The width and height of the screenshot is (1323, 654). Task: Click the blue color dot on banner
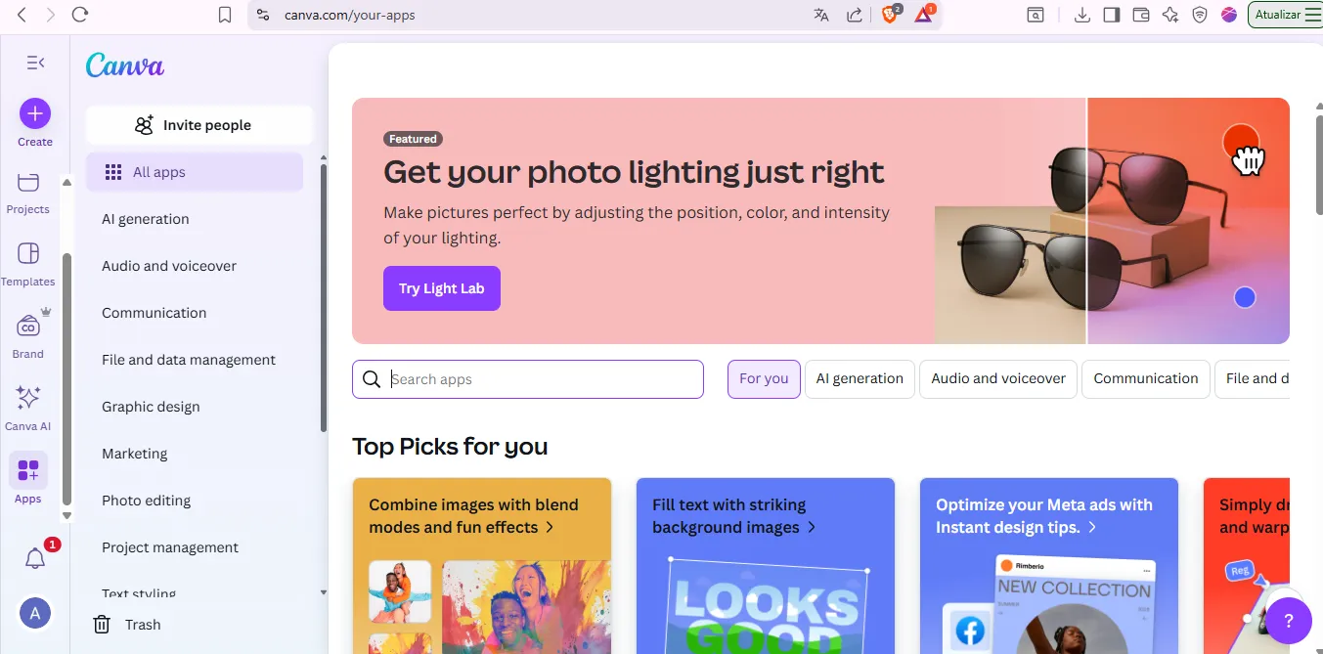point(1245,298)
